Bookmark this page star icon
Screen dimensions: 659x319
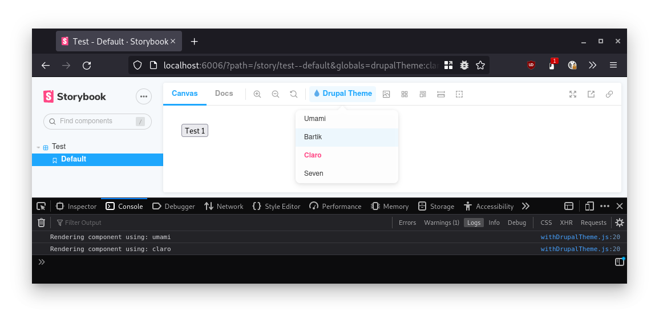pos(480,65)
